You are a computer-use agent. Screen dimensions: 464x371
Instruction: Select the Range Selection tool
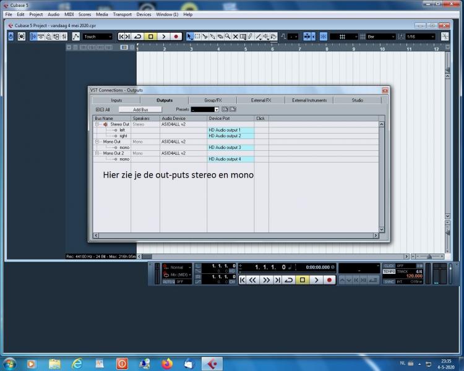tap(197, 36)
